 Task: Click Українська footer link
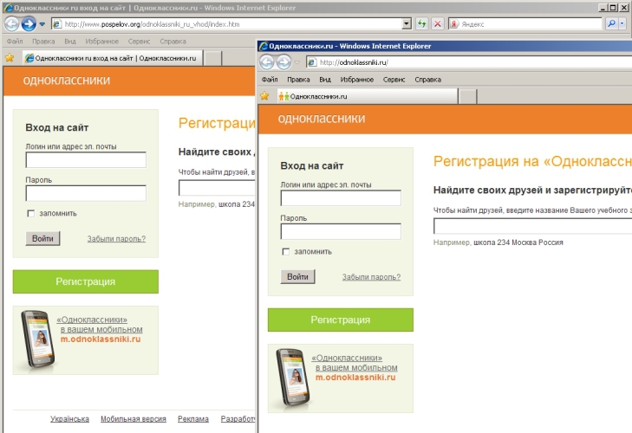tap(69, 419)
